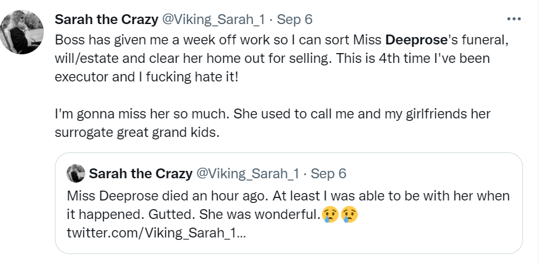552x264 pixels.
Task: Click @Viking_Sarah_1 handle inside quoted tweet
Action: pyautogui.click(x=247, y=173)
